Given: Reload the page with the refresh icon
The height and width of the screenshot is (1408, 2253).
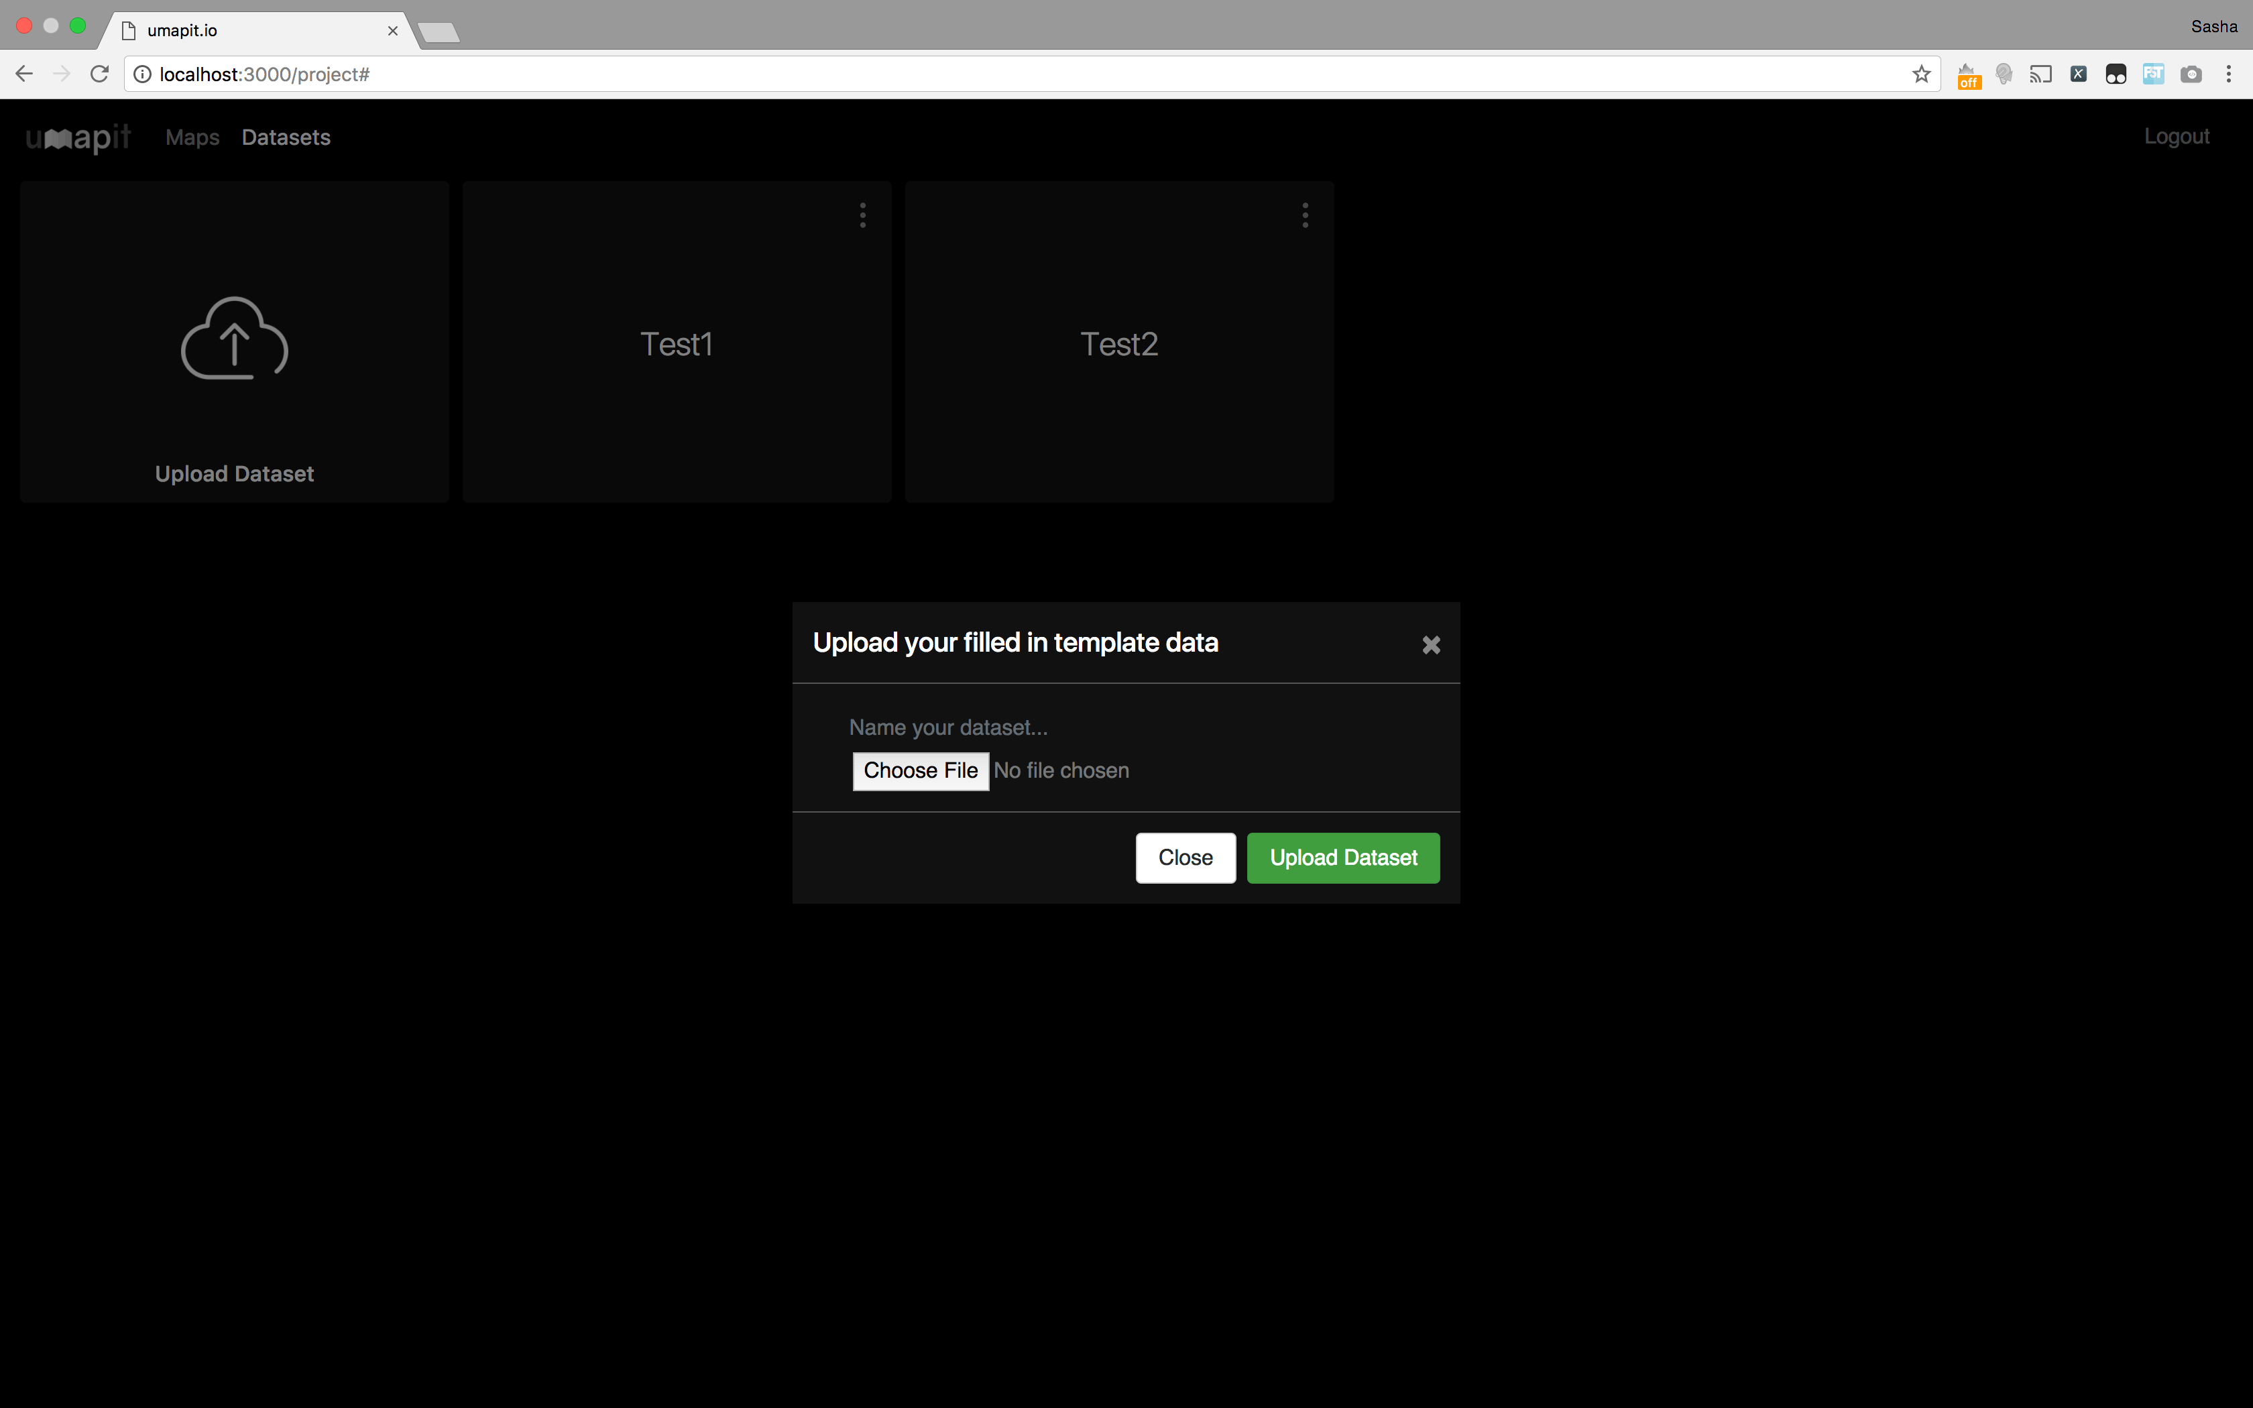Looking at the screenshot, I should coord(100,74).
